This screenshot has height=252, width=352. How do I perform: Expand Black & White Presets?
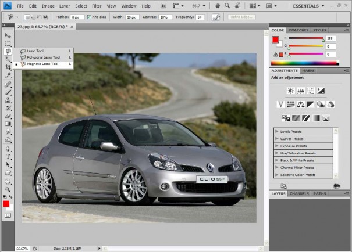276,160
